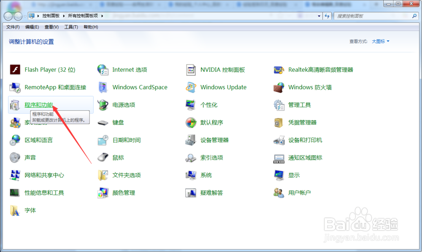422x252 pixels.
Task: Expand the address bar history dropdown arrow
Action: tap(319, 16)
